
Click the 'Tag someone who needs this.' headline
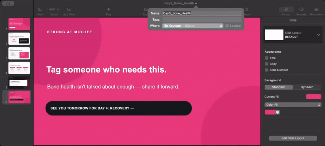[x=107, y=70]
